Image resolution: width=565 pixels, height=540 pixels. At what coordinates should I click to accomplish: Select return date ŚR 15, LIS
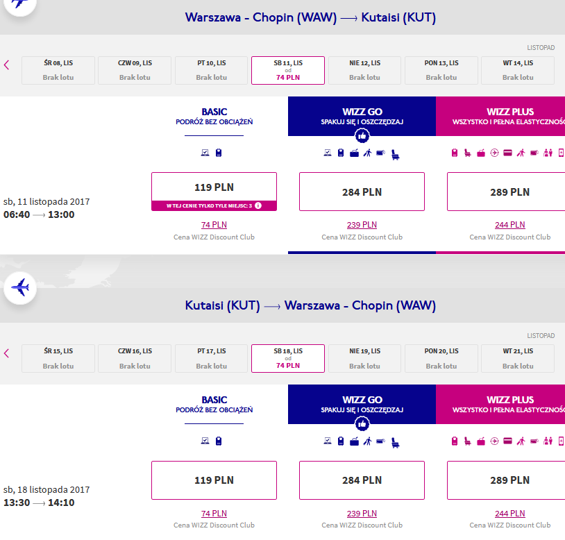pyautogui.click(x=58, y=358)
